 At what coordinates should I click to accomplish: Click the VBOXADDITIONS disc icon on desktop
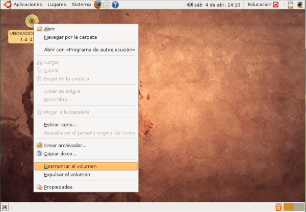[x=31, y=21]
